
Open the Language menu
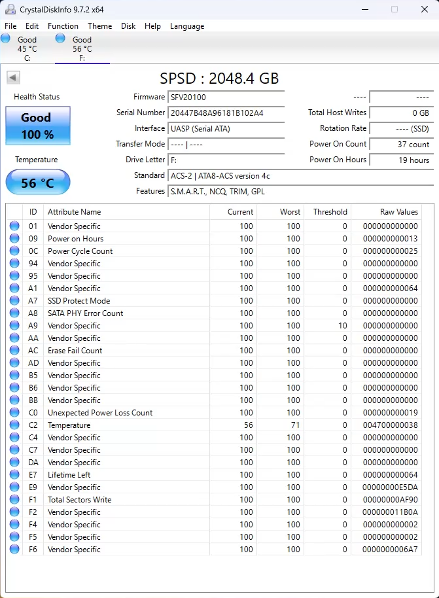(187, 26)
